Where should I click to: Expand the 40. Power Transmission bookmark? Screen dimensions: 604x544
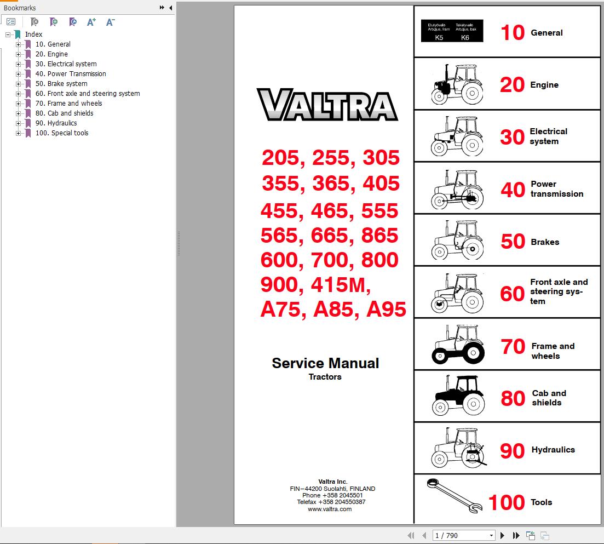tap(18, 74)
